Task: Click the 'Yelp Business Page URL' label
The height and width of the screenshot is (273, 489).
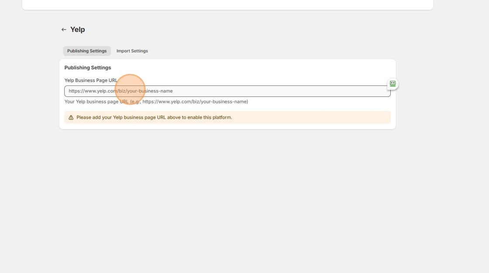Action: [91, 80]
